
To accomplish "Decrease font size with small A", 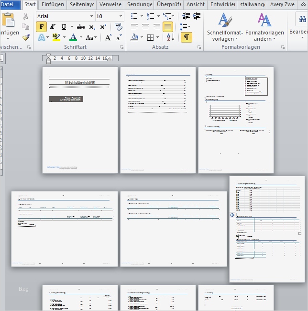I will 119,37.
